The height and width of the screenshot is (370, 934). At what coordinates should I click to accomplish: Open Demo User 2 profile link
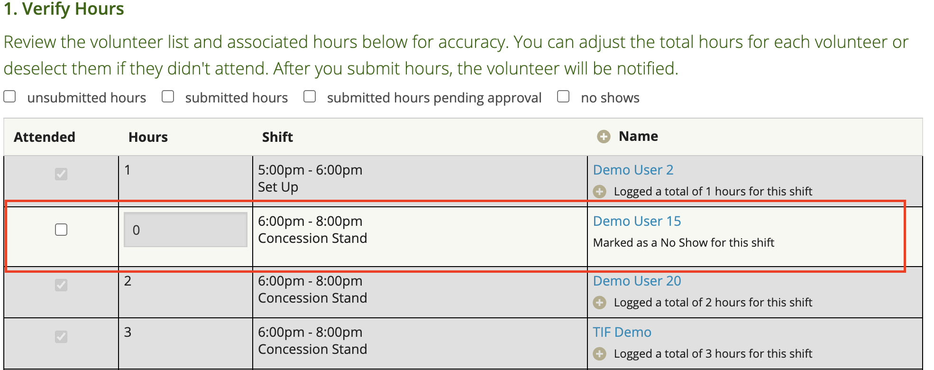pyautogui.click(x=633, y=170)
